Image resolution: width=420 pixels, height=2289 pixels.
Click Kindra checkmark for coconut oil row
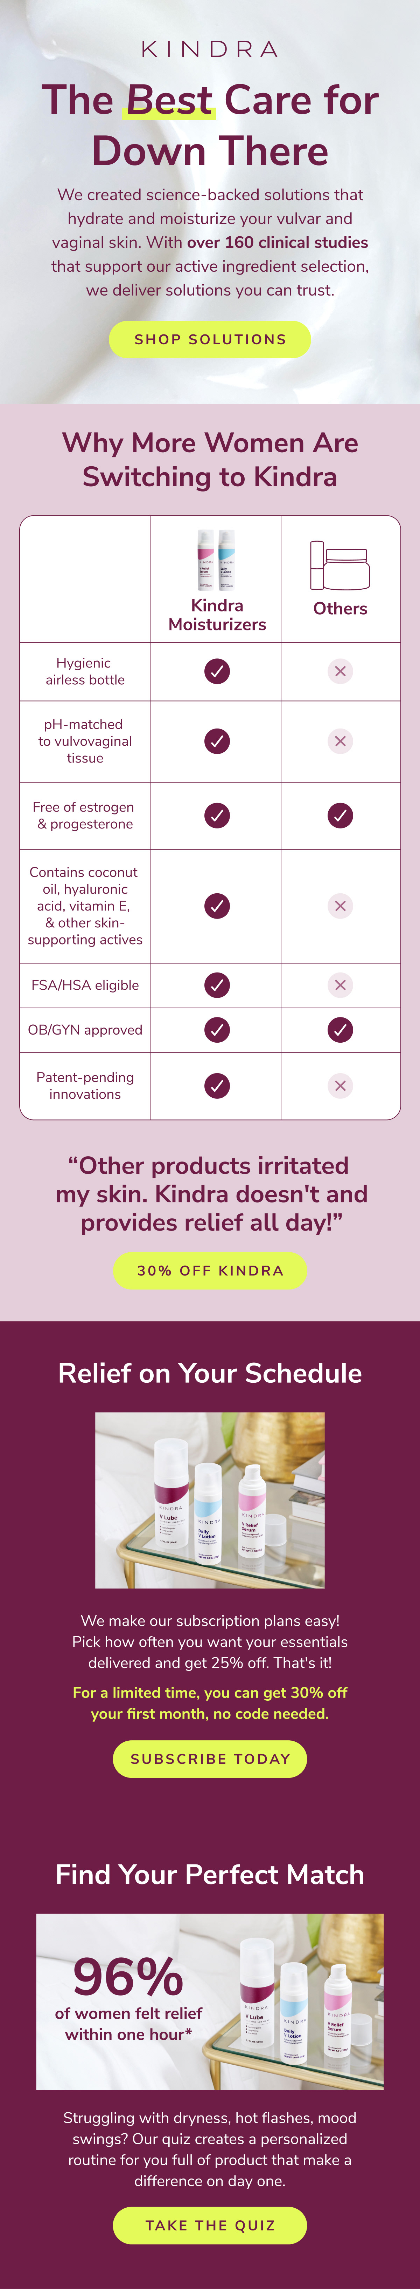point(217,906)
